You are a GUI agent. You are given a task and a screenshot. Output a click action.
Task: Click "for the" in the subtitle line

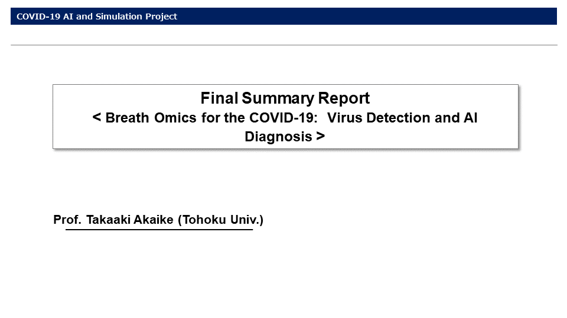(x=223, y=118)
